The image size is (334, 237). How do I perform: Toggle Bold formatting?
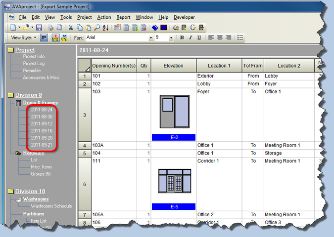click(x=182, y=38)
